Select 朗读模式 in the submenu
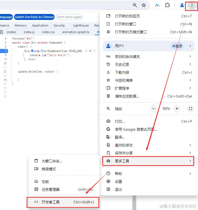This screenshot has width=198, height=210. tap(64, 169)
